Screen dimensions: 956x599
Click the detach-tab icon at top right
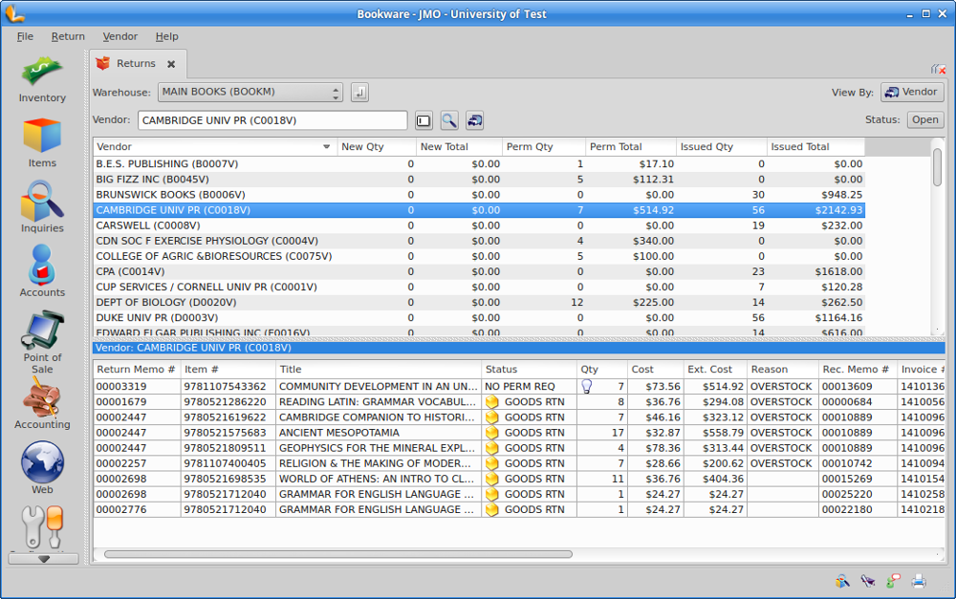click(x=938, y=69)
